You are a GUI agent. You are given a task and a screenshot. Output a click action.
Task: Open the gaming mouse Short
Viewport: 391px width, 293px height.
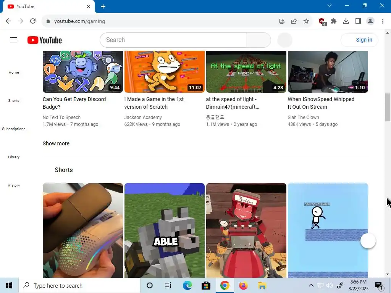click(x=83, y=230)
